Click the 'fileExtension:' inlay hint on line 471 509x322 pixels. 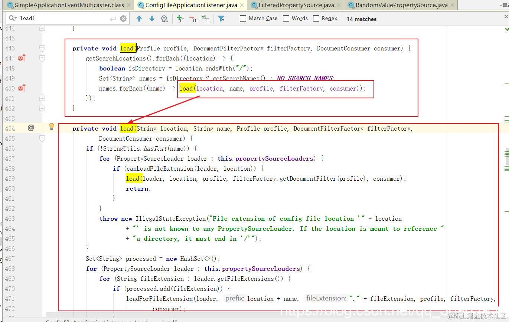pyautogui.click(x=326, y=298)
